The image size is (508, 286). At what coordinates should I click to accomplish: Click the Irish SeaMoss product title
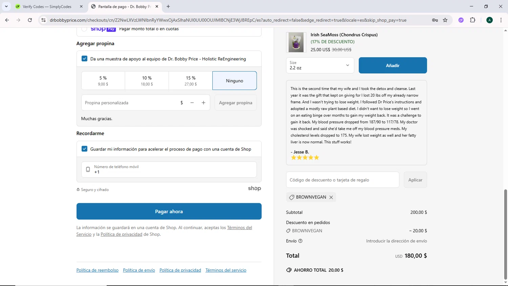[344, 35]
